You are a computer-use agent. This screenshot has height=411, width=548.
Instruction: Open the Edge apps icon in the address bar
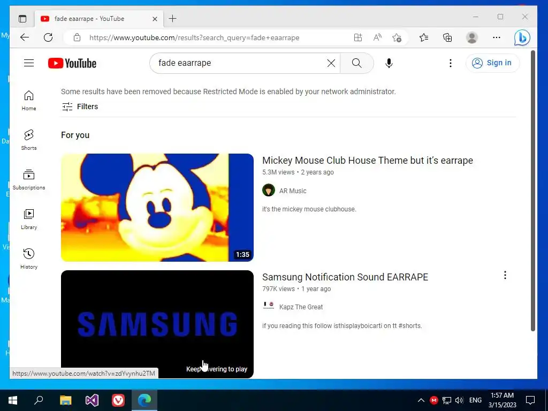point(358,37)
